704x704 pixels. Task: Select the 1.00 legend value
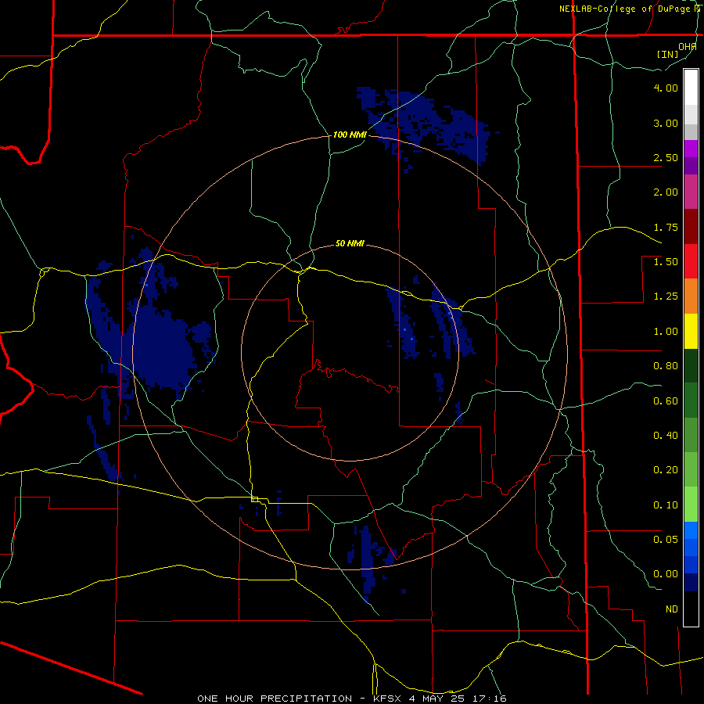[x=666, y=332]
